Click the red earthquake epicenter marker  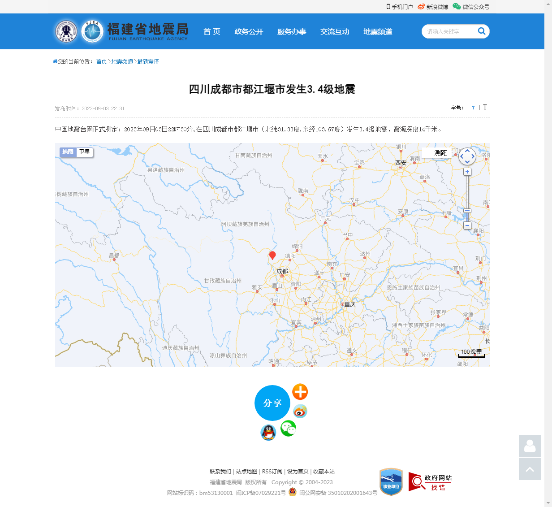(x=272, y=255)
